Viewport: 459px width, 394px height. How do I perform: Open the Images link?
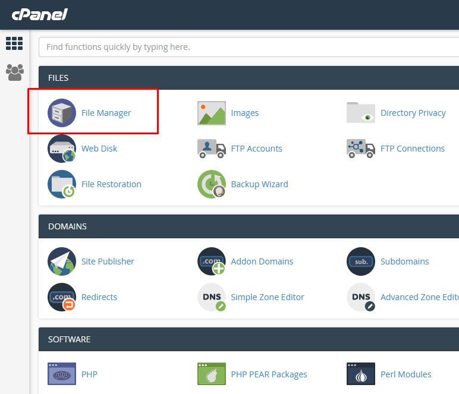point(245,113)
